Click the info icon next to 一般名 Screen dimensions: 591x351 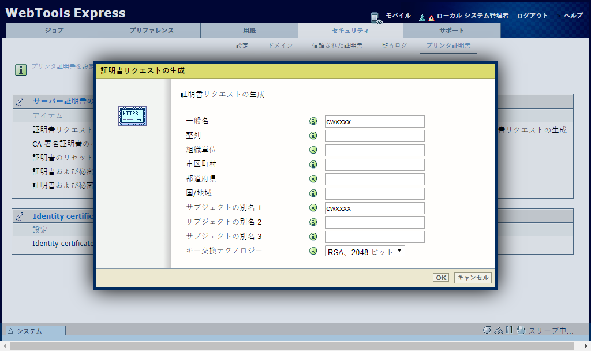pyautogui.click(x=313, y=121)
